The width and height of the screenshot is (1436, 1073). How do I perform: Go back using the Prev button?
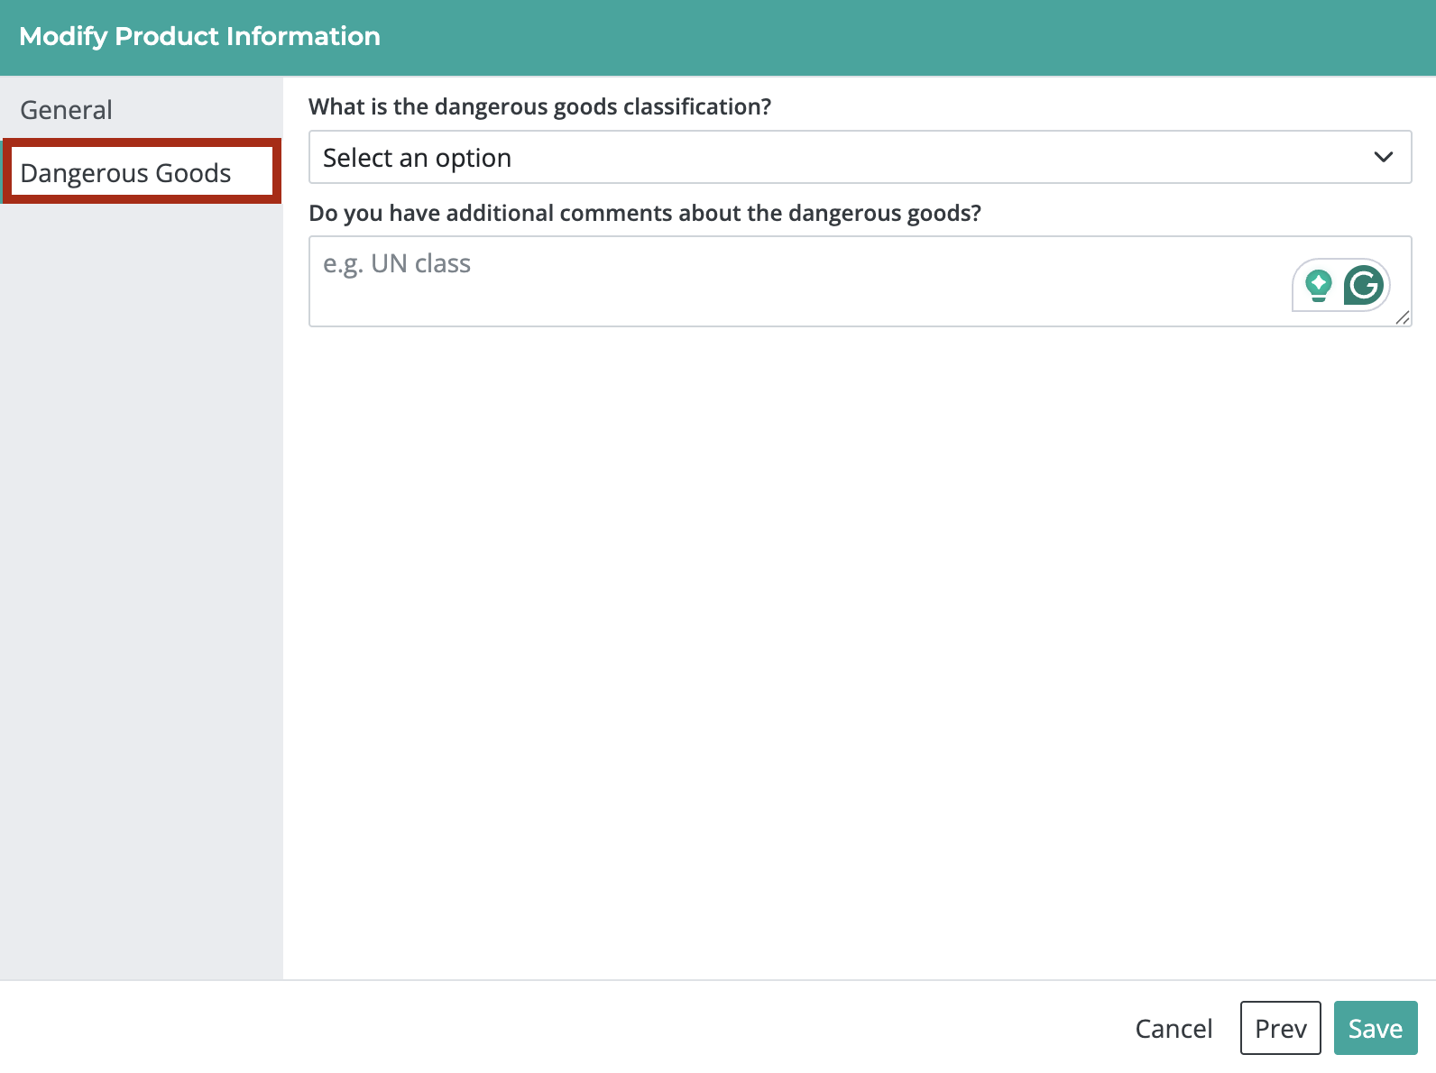point(1280,1028)
